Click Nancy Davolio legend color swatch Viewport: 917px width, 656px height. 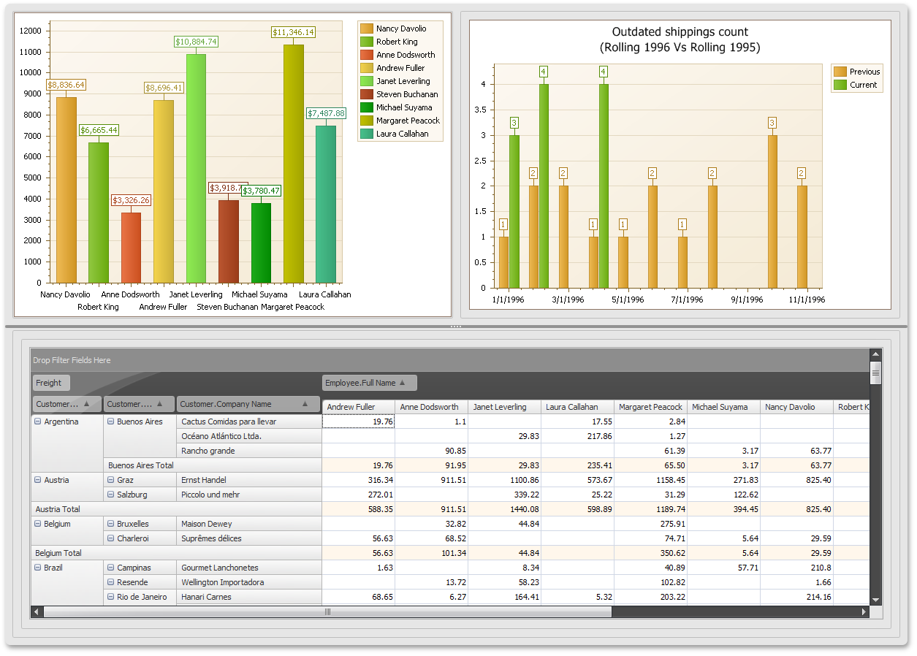coord(367,28)
